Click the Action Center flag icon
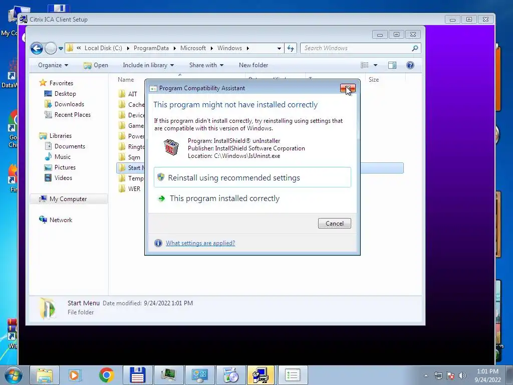This screenshot has height=385, width=513. click(450, 375)
